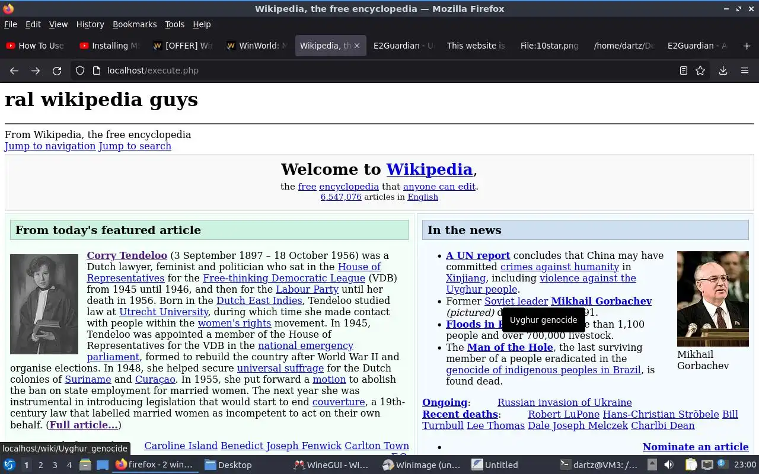Screen dimensions: 759x474
Task: Switch to the 'Installing M' YouTube tab
Action: point(110,46)
